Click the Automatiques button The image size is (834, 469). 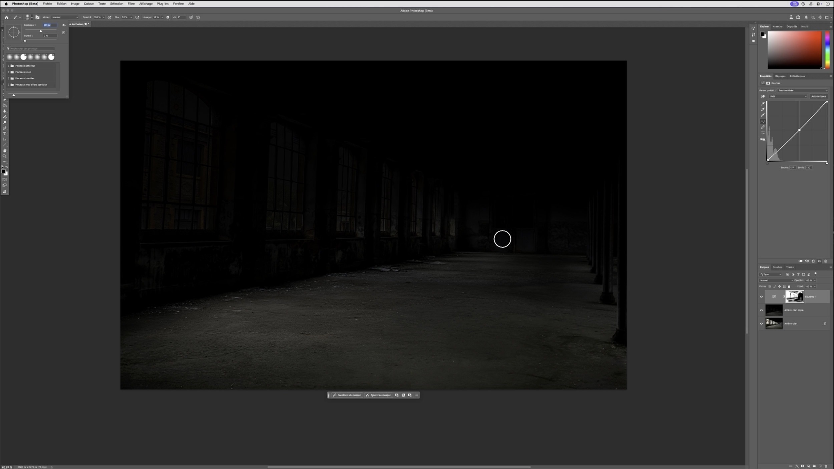[818, 96]
